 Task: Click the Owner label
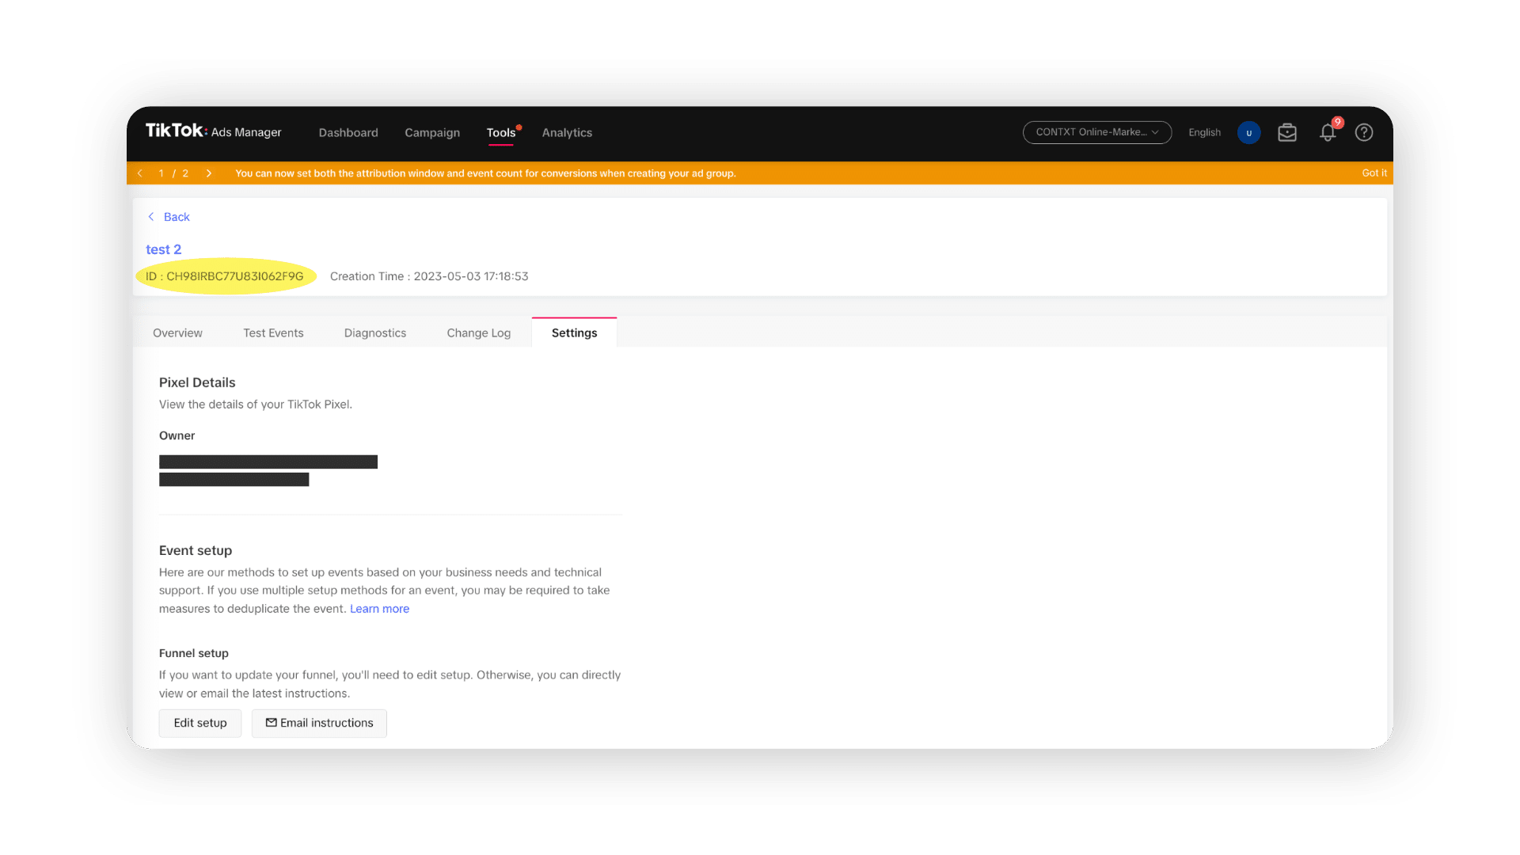click(177, 435)
